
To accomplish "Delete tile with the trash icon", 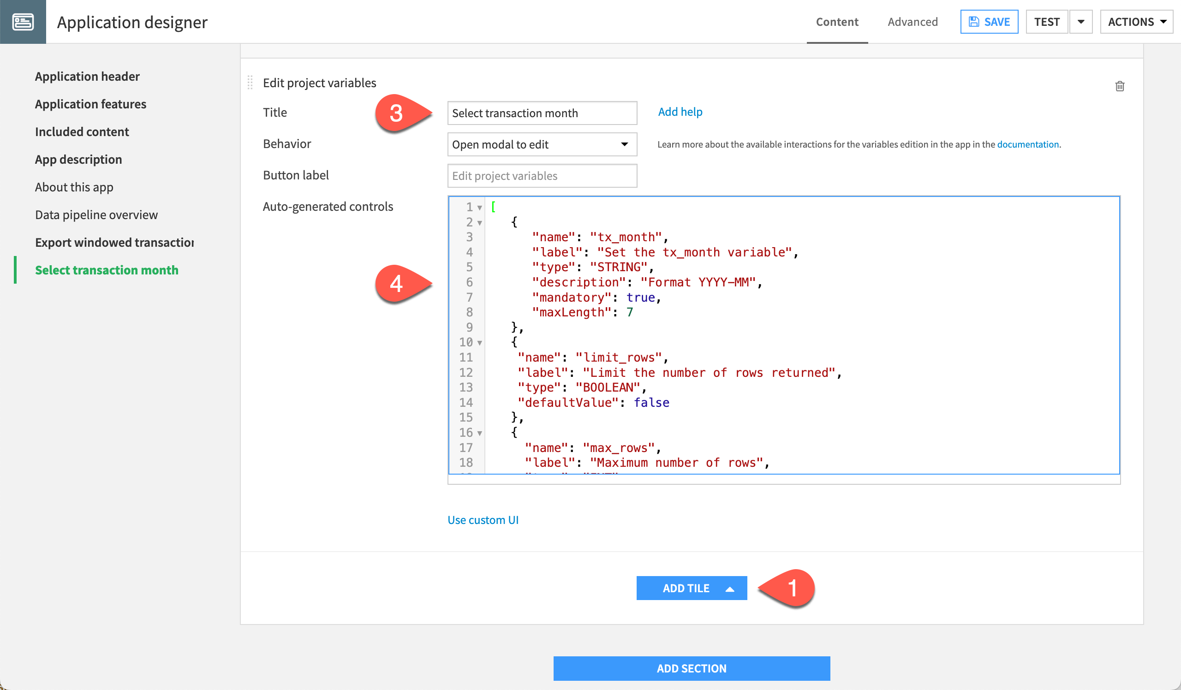I will 1120,86.
